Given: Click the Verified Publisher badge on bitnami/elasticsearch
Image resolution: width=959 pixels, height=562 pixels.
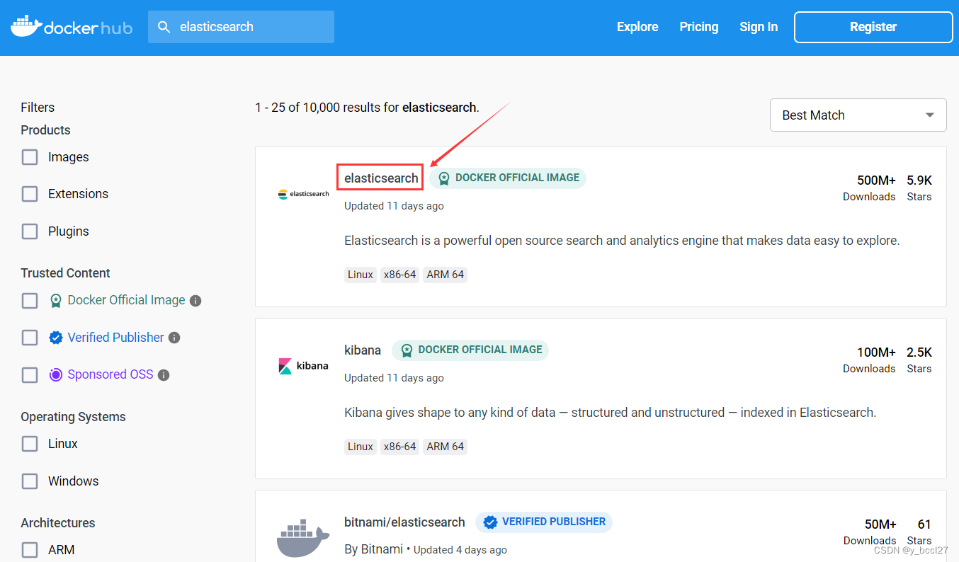Looking at the screenshot, I should pos(543,522).
